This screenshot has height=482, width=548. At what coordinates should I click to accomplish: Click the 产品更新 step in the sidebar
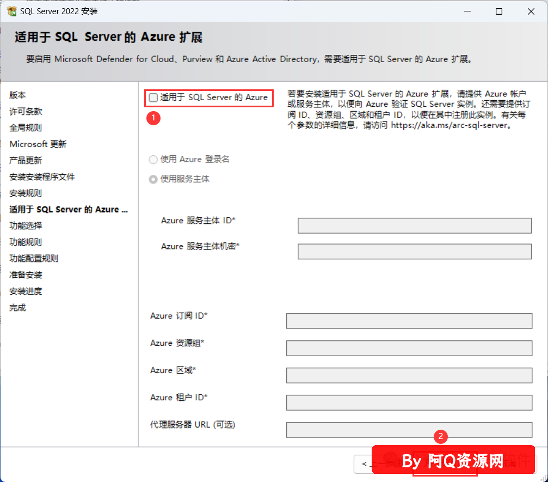[x=26, y=161]
